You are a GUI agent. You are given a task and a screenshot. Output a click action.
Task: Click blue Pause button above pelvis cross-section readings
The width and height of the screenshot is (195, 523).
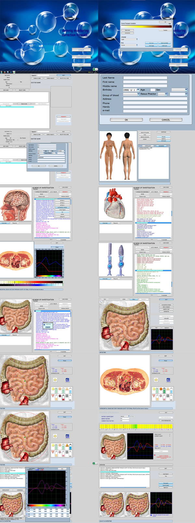pos(166,360)
